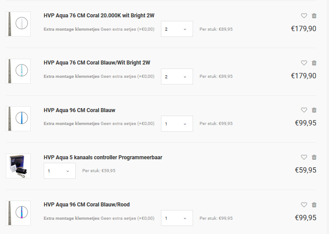Delete 76 CM Coral Blauw/Wit Bright item
Screen dimensions: 329x234
tap(314, 63)
